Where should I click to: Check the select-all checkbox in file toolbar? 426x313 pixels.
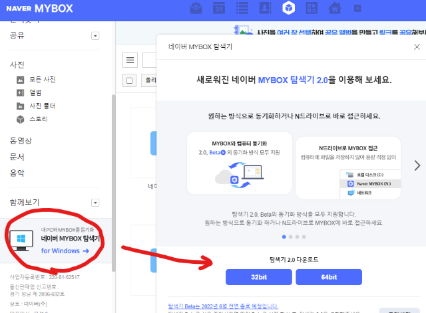point(129,80)
